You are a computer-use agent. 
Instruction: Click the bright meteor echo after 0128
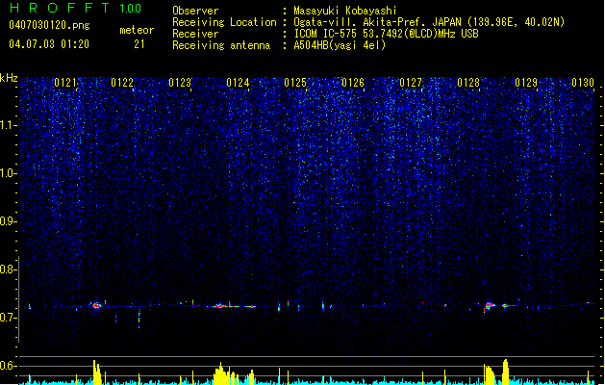coord(490,305)
